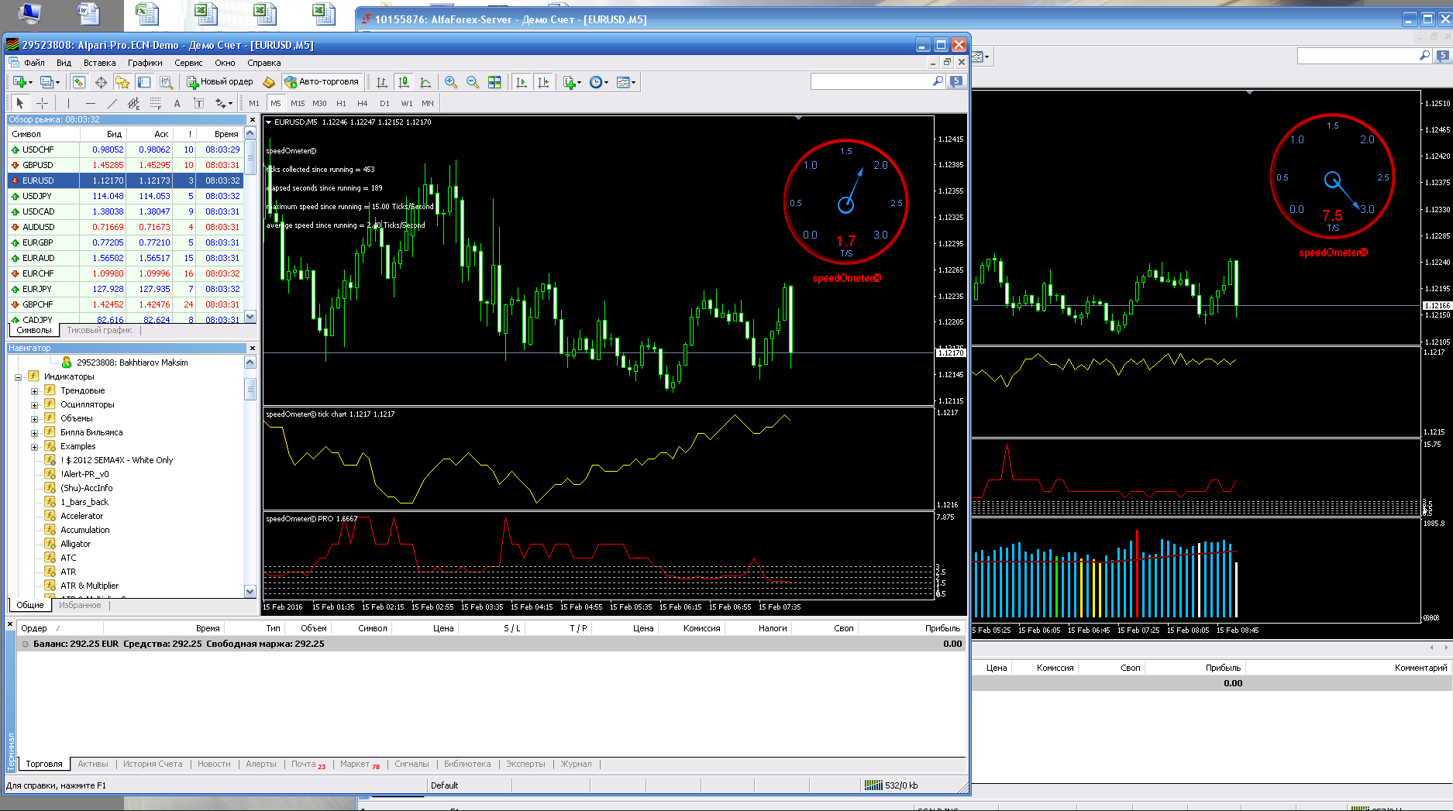The image size is (1453, 811).
Task: Toggle the Market Watch panel icon
Action: 79,82
